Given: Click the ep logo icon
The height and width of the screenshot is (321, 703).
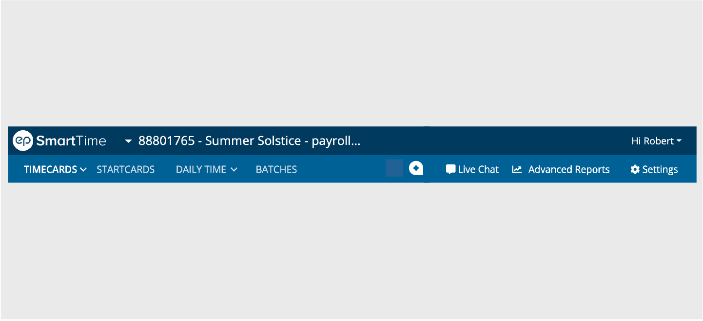Looking at the screenshot, I should [22, 141].
